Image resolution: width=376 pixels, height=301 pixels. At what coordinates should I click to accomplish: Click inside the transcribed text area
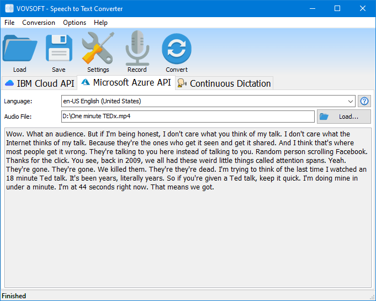pos(188,237)
